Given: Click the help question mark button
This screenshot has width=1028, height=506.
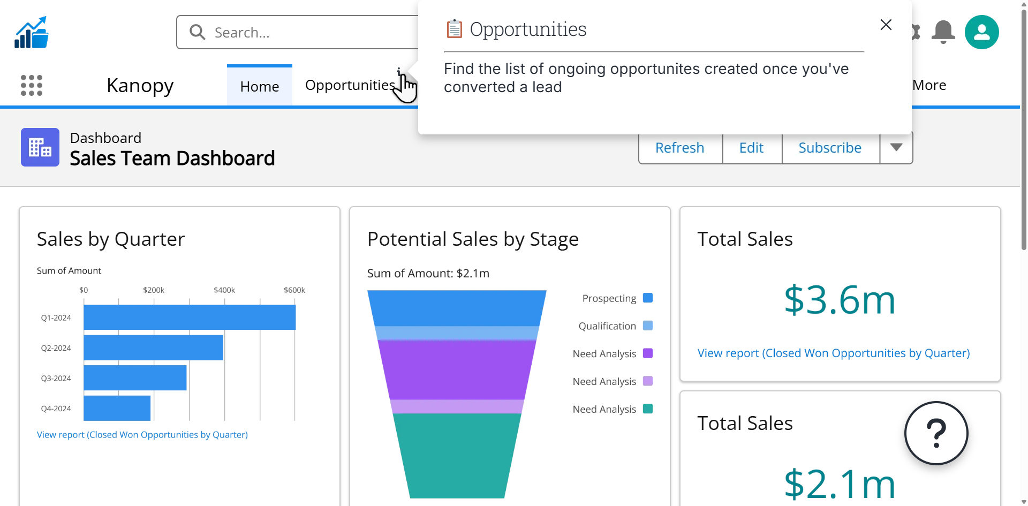Looking at the screenshot, I should pyautogui.click(x=936, y=433).
